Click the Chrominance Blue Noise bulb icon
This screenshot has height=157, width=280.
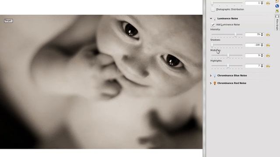(x=215, y=75)
